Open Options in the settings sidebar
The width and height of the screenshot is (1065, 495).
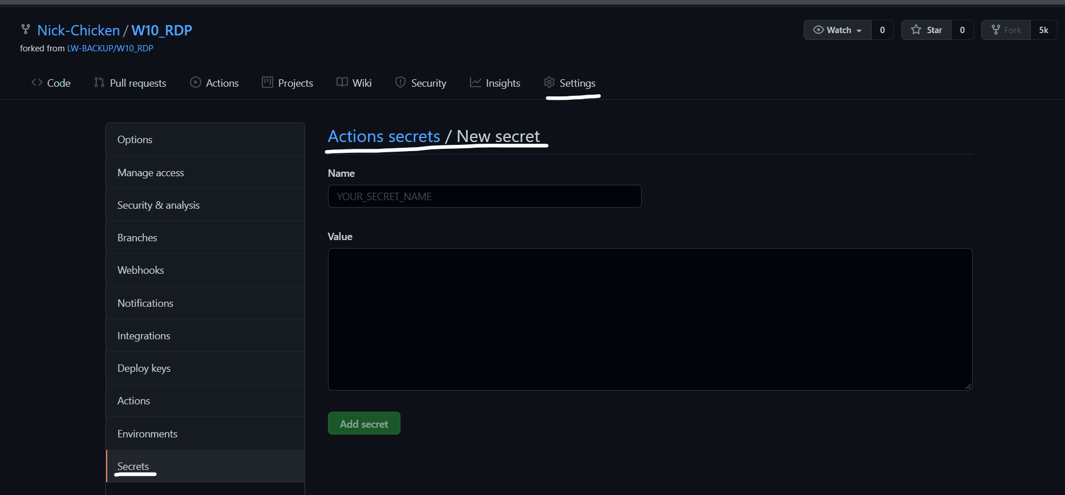pyautogui.click(x=205, y=140)
